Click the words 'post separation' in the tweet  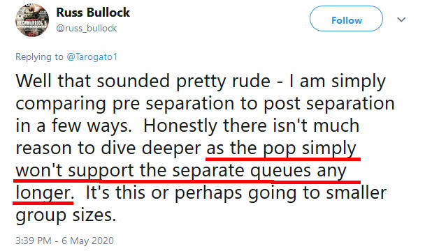coord(329,104)
